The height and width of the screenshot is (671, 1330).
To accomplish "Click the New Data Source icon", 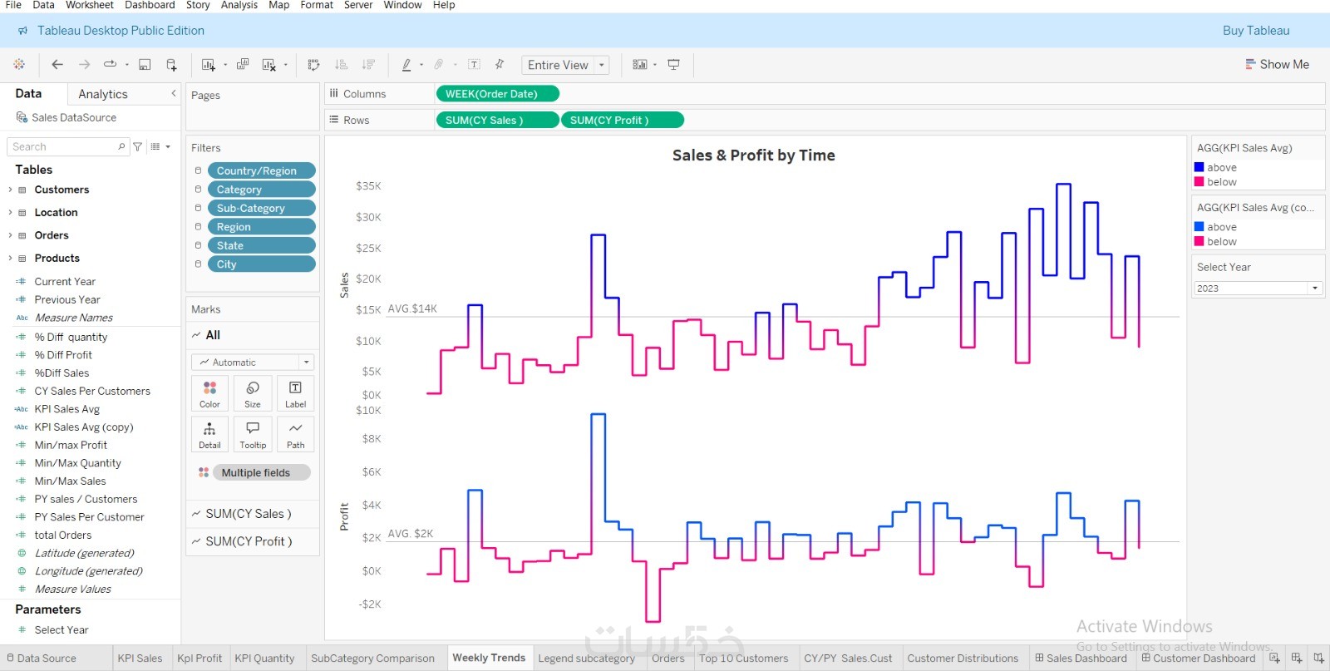I will [x=171, y=64].
